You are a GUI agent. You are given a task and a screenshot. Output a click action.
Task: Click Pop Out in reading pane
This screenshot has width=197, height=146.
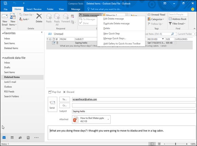(x=55, y=92)
